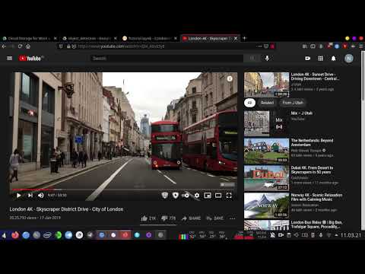This screenshot has width=365, height=274.
Task: Open the account avatar menu
Action: point(349,59)
